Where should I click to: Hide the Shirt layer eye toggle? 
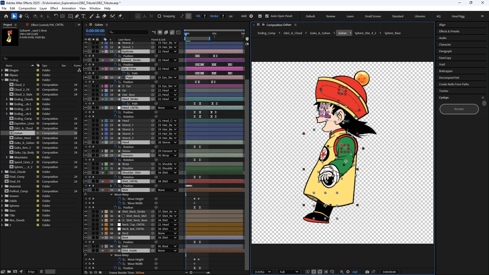[x=86, y=190]
